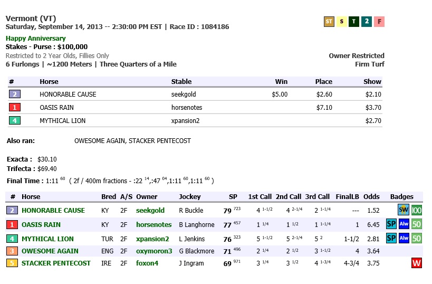The image size is (432, 284).
Task: Click the pink F icon
Action: tap(379, 22)
